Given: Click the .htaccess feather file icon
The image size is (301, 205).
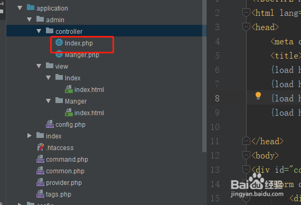Looking at the screenshot, I should (x=40, y=147).
